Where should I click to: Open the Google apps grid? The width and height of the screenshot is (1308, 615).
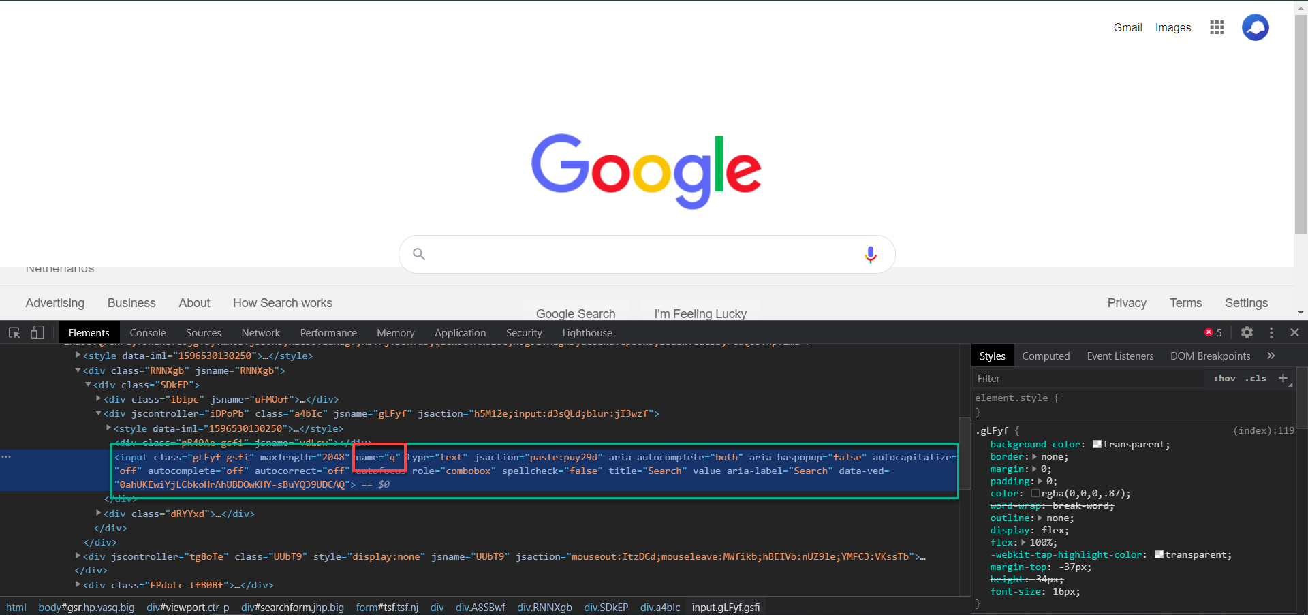coord(1217,27)
